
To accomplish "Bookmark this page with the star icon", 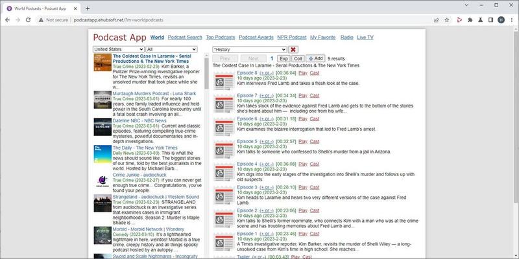I will coord(447,20).
